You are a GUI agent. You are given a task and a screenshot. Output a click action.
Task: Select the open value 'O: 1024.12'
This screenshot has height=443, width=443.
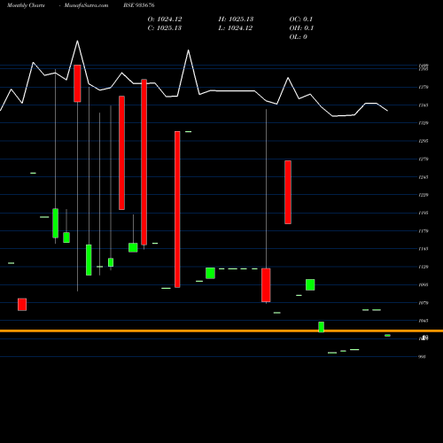coord(165,19)
